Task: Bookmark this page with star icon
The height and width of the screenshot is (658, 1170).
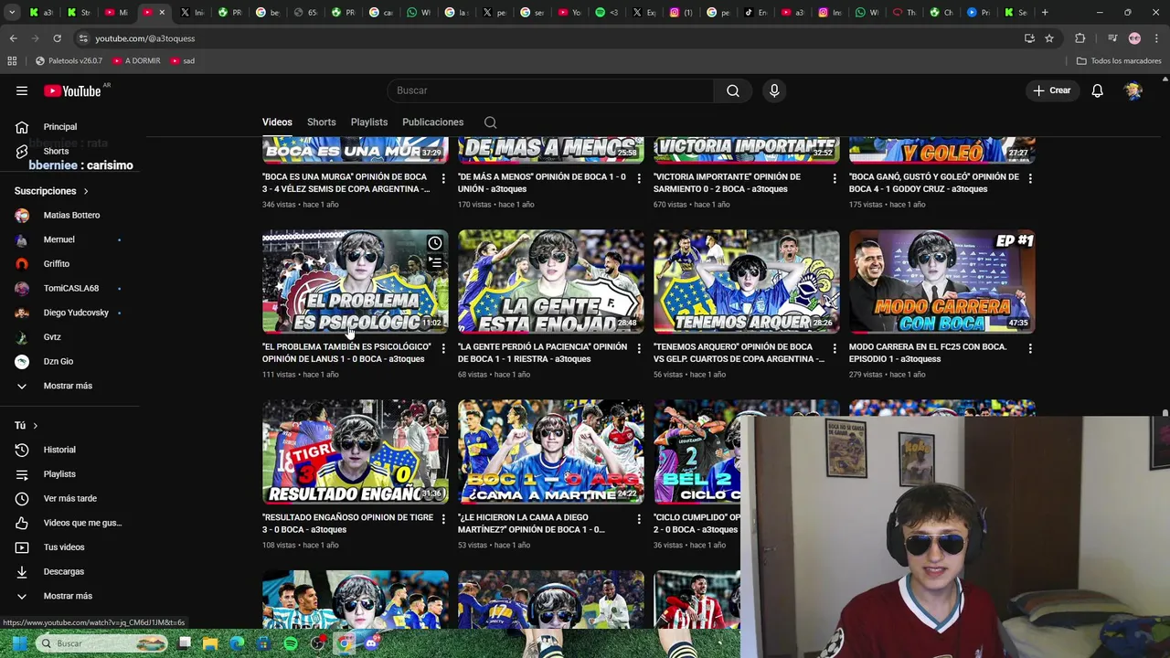Action: coord(1049,38)
